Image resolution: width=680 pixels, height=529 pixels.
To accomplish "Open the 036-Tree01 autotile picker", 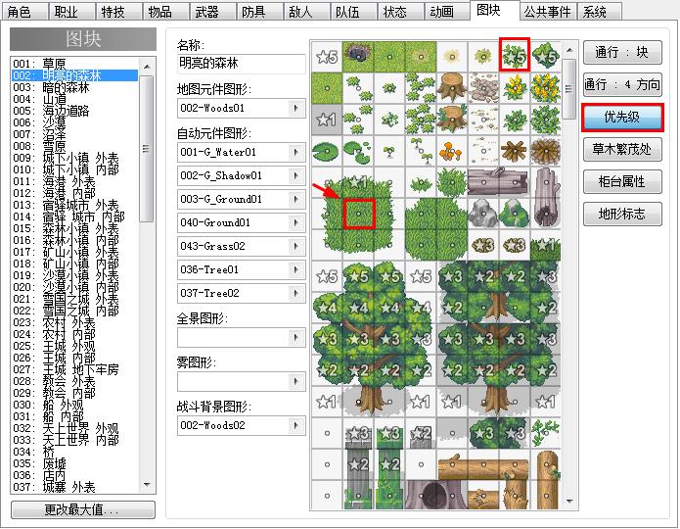I will coord(296,269).
